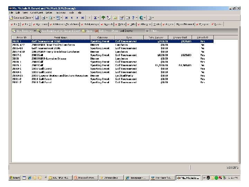Viewport: 249px width, 187px height.
Task: Go to the first record
Action: pos(66,18)
